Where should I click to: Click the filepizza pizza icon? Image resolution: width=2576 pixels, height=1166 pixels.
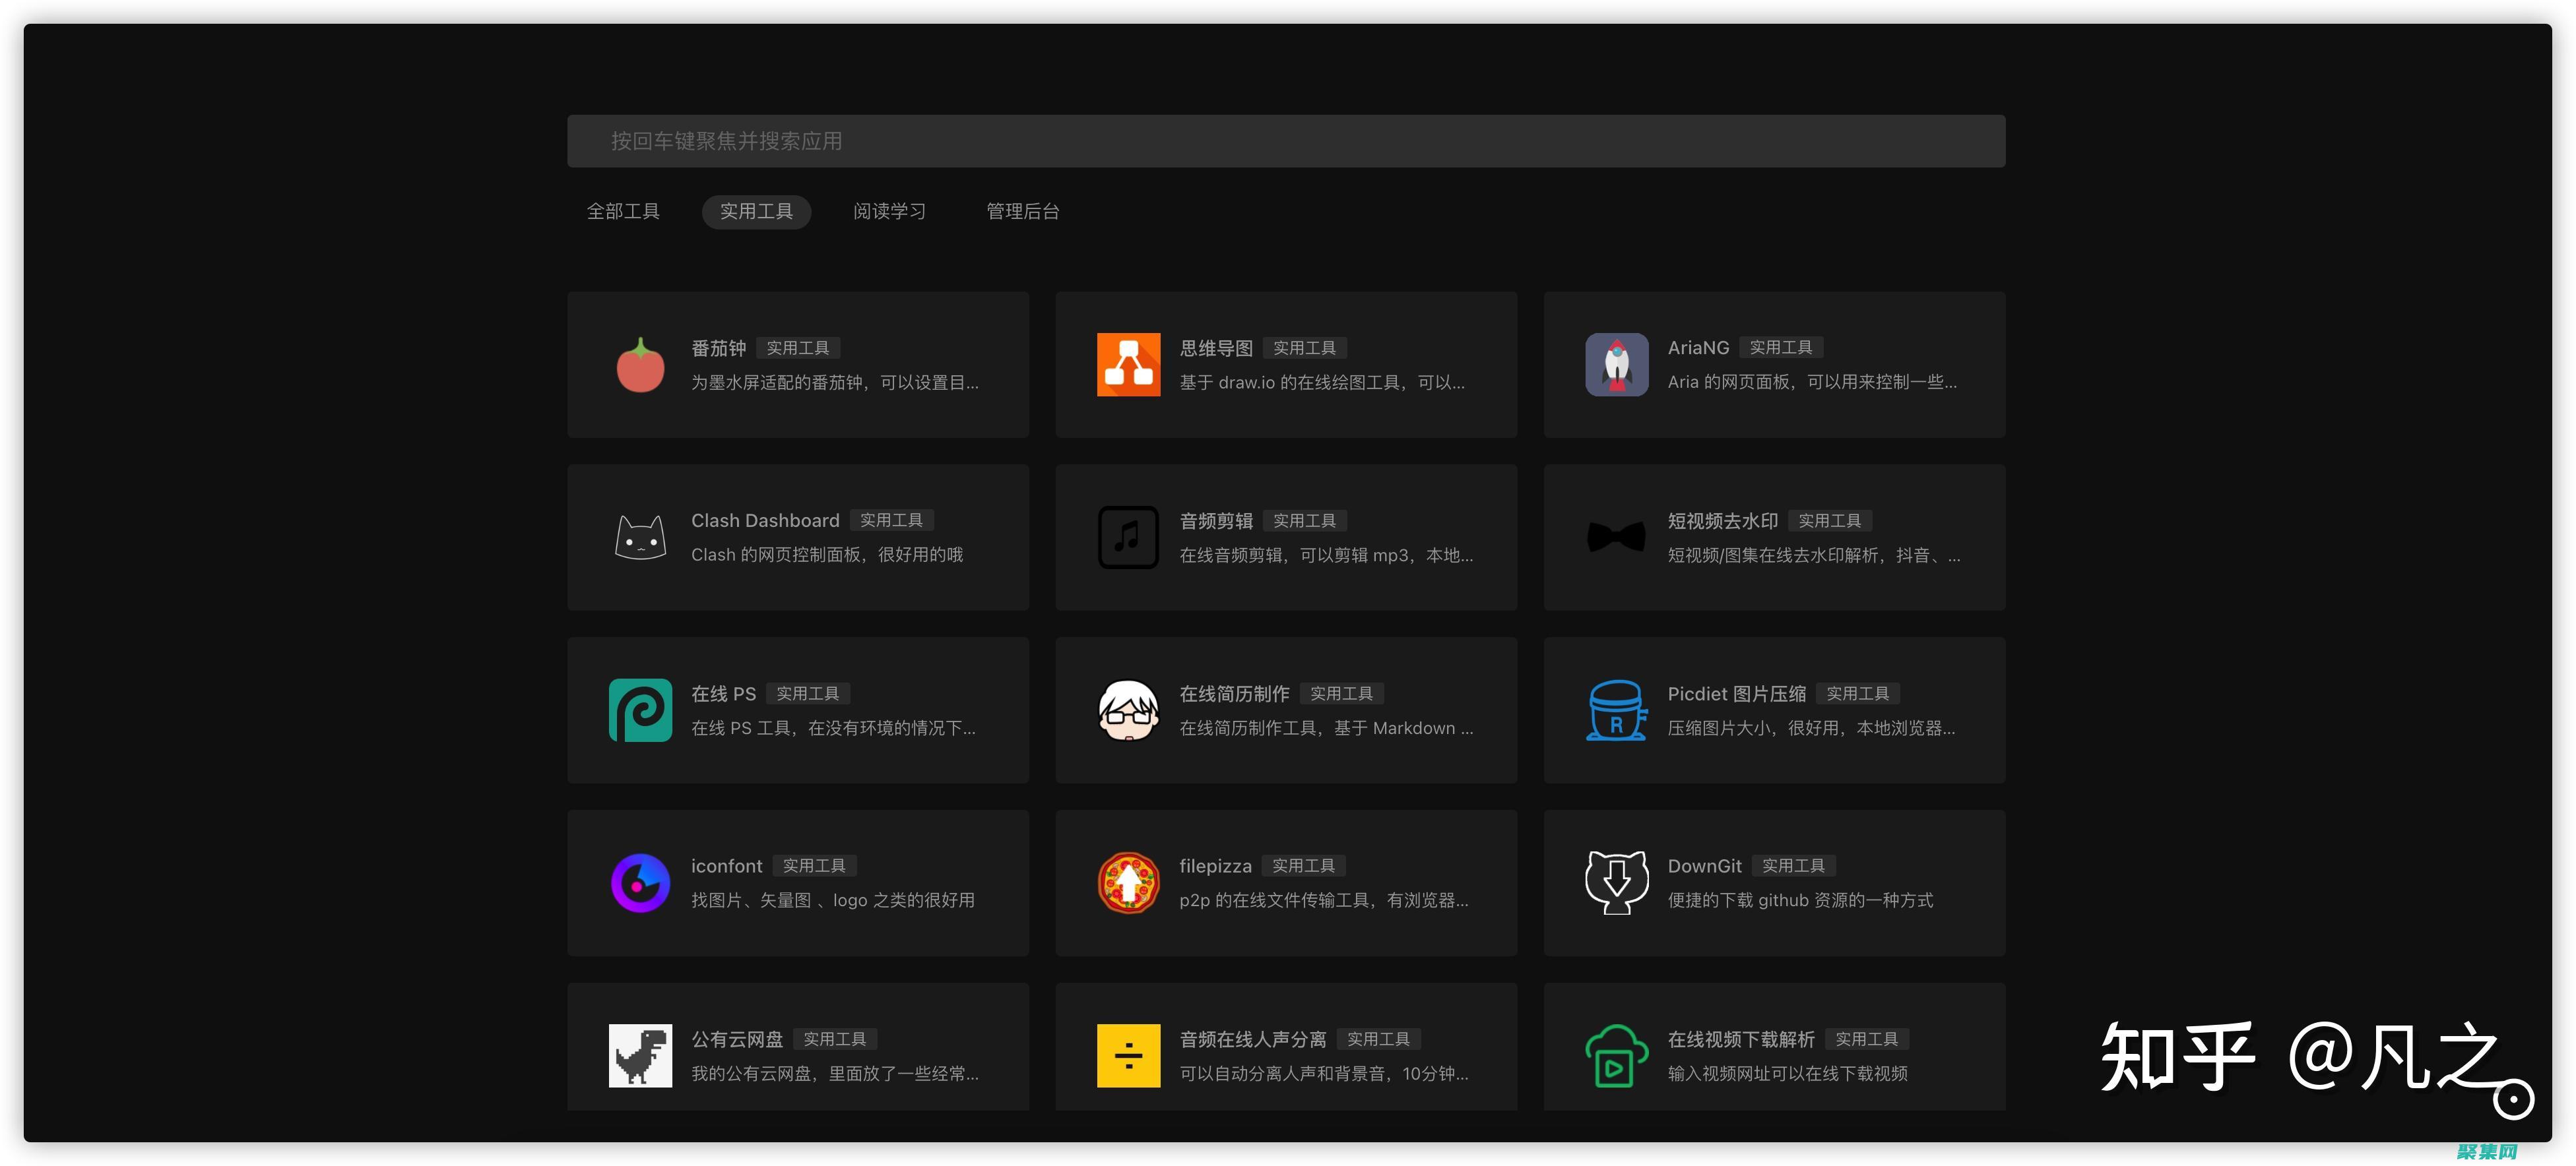coord(1128,883)
